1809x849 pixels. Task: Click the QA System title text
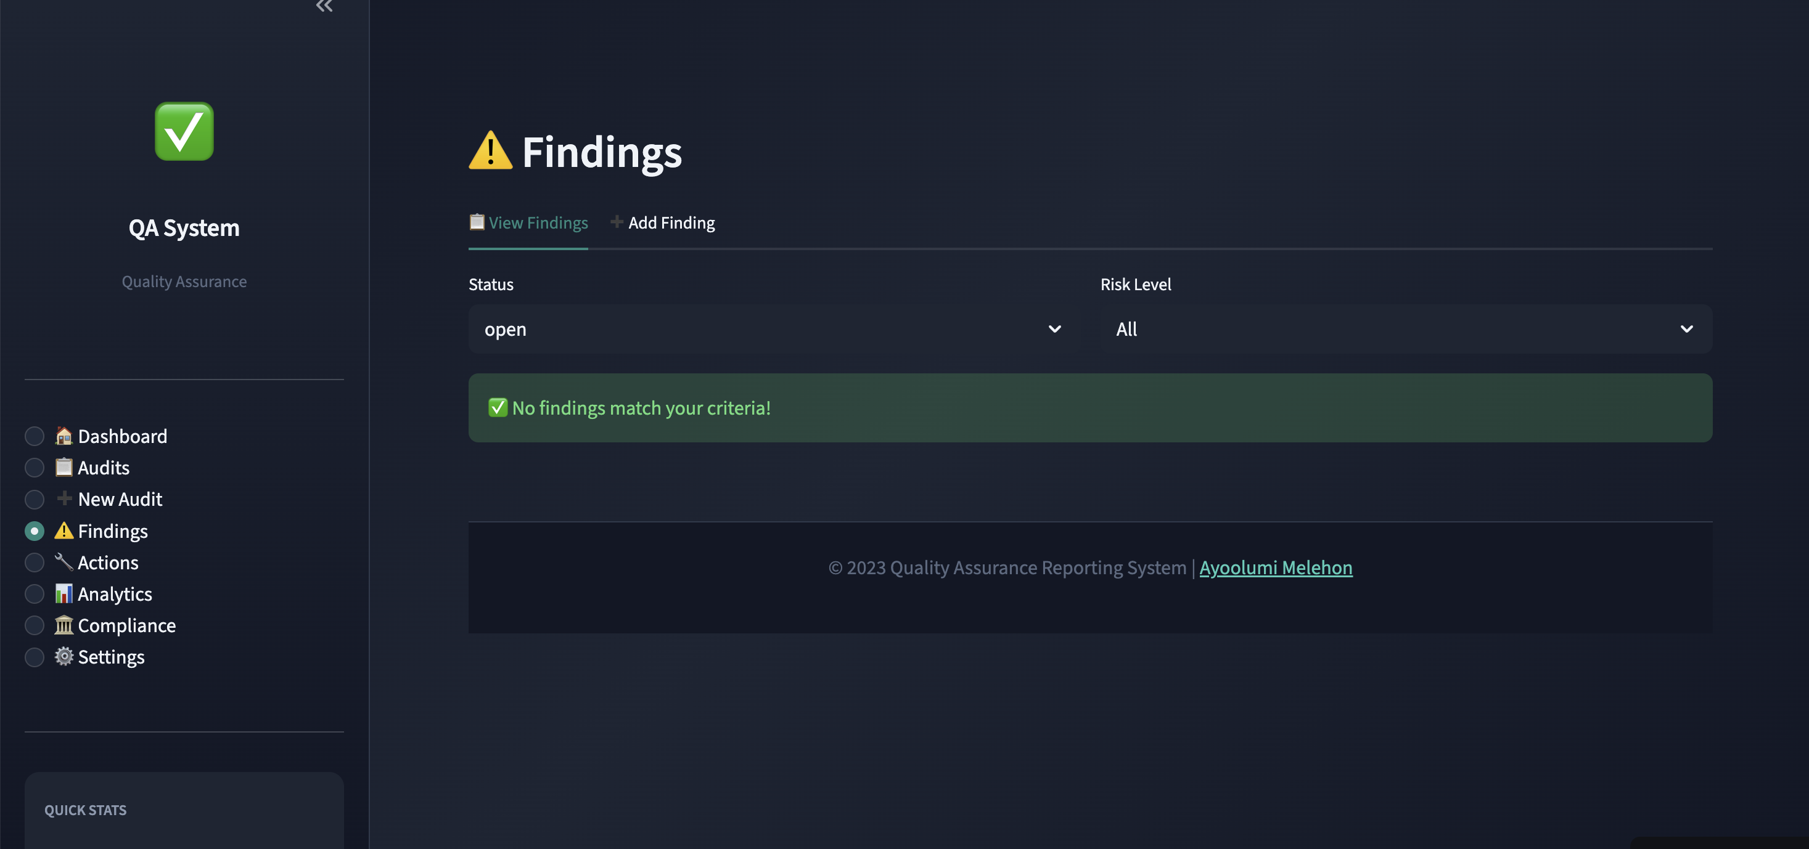[184, 228]
